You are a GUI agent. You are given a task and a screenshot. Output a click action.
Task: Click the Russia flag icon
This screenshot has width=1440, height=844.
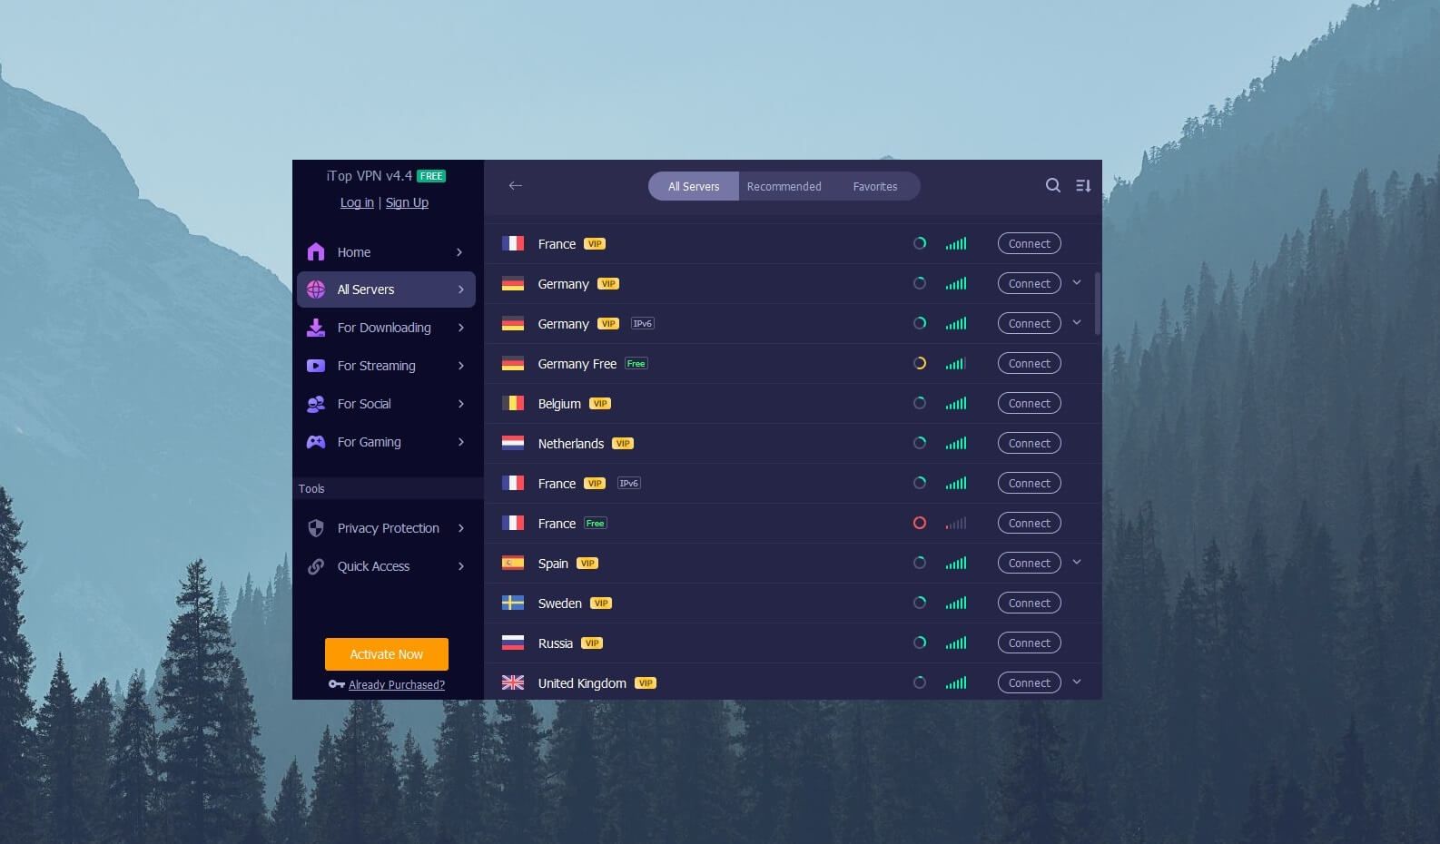(x=513, y=643)
